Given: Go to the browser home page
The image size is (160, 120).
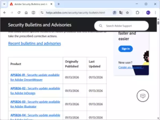Looking at the screenshot, I should [x=26, y=13].
